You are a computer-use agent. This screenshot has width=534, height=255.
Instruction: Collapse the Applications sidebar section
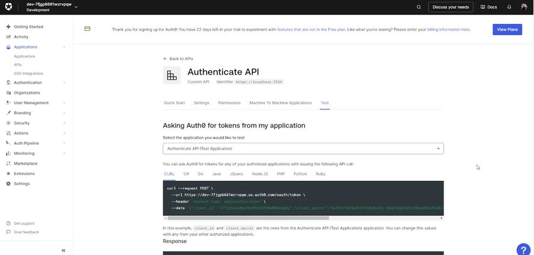pyautogui.click(x=64, y=47)
